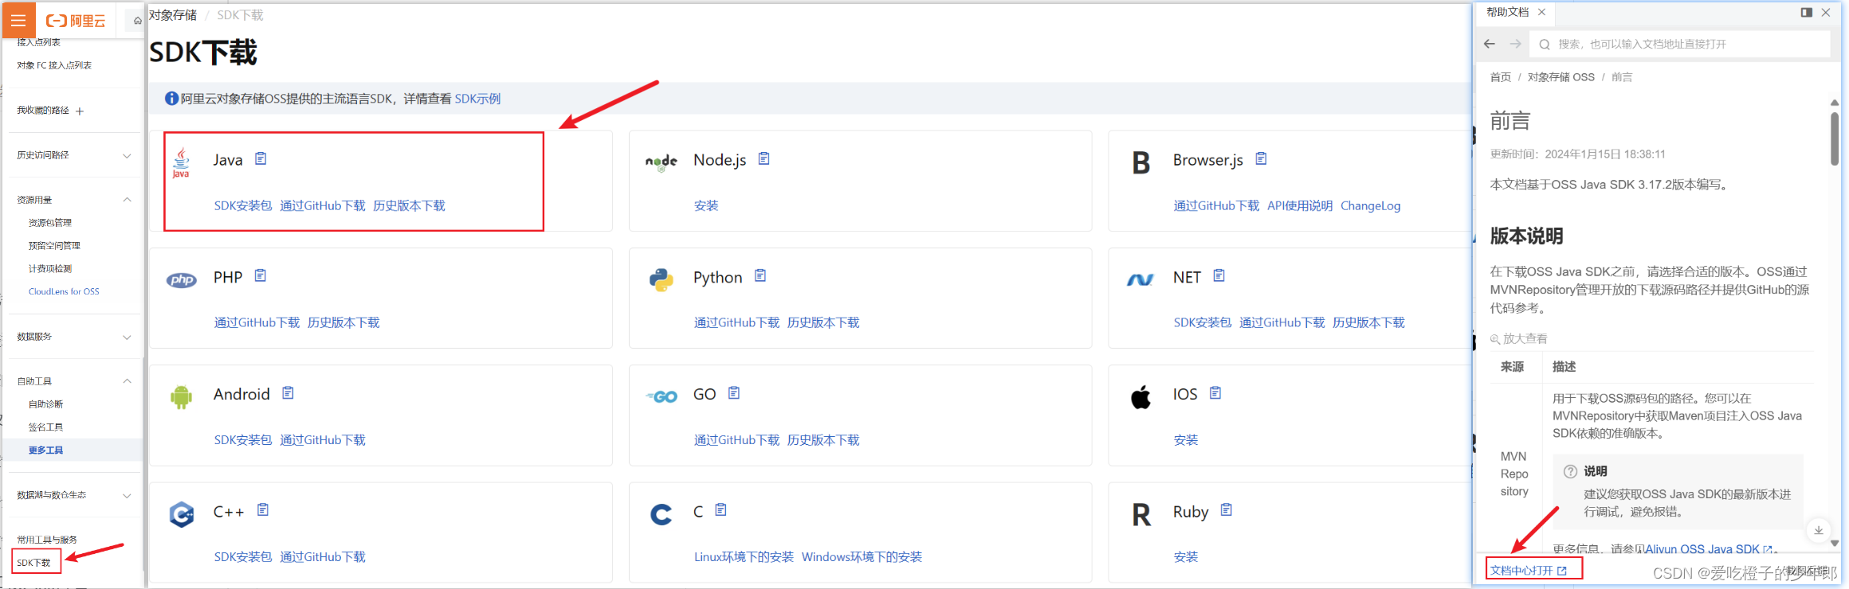The height and width of the screenshot is (589, 1849).
Task: Click the Alibaba Cloud logo
Action: pos(75,21)
